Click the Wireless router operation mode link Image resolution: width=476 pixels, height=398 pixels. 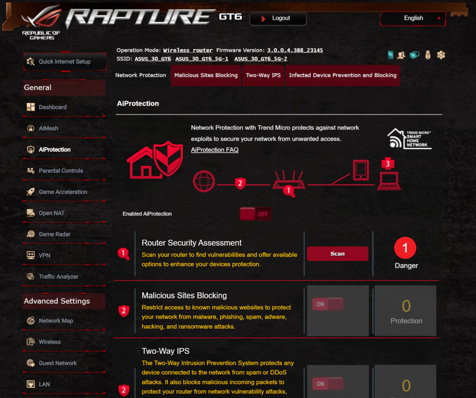click(x=188, y=50)
